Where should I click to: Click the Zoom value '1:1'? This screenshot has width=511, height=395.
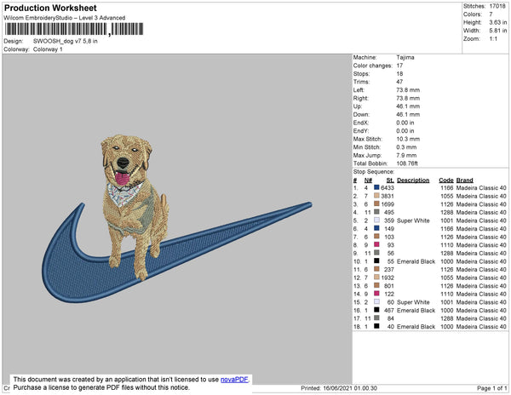[493, 39]
